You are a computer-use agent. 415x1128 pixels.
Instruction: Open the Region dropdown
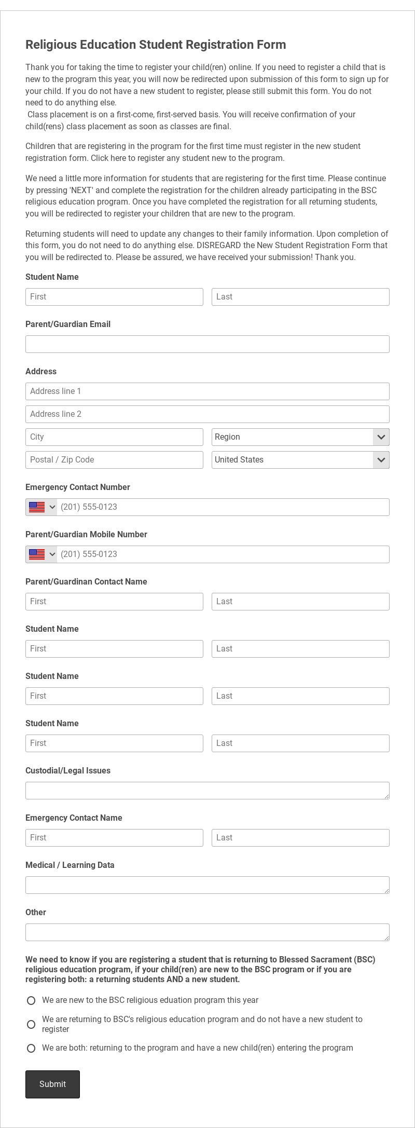[300, 437]
